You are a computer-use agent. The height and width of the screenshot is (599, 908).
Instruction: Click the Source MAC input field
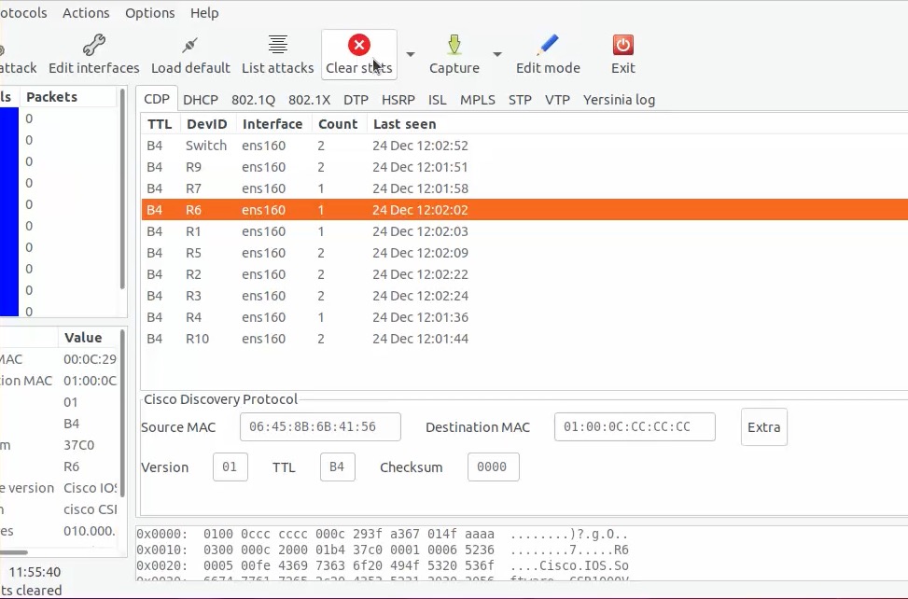(x=320, y=427)
